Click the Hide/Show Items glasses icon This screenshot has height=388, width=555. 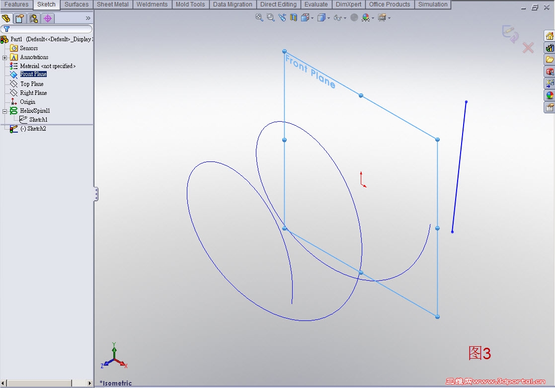click(x=338, y=18)
